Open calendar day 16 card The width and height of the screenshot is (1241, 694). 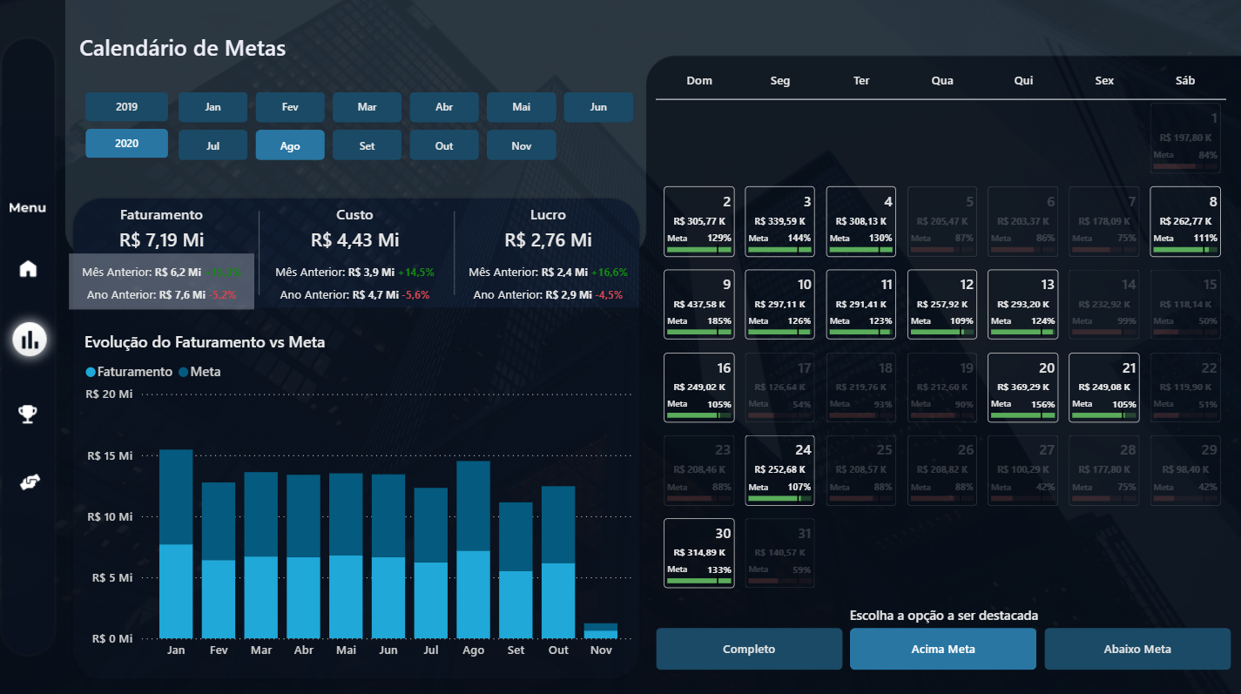(699, 387)
